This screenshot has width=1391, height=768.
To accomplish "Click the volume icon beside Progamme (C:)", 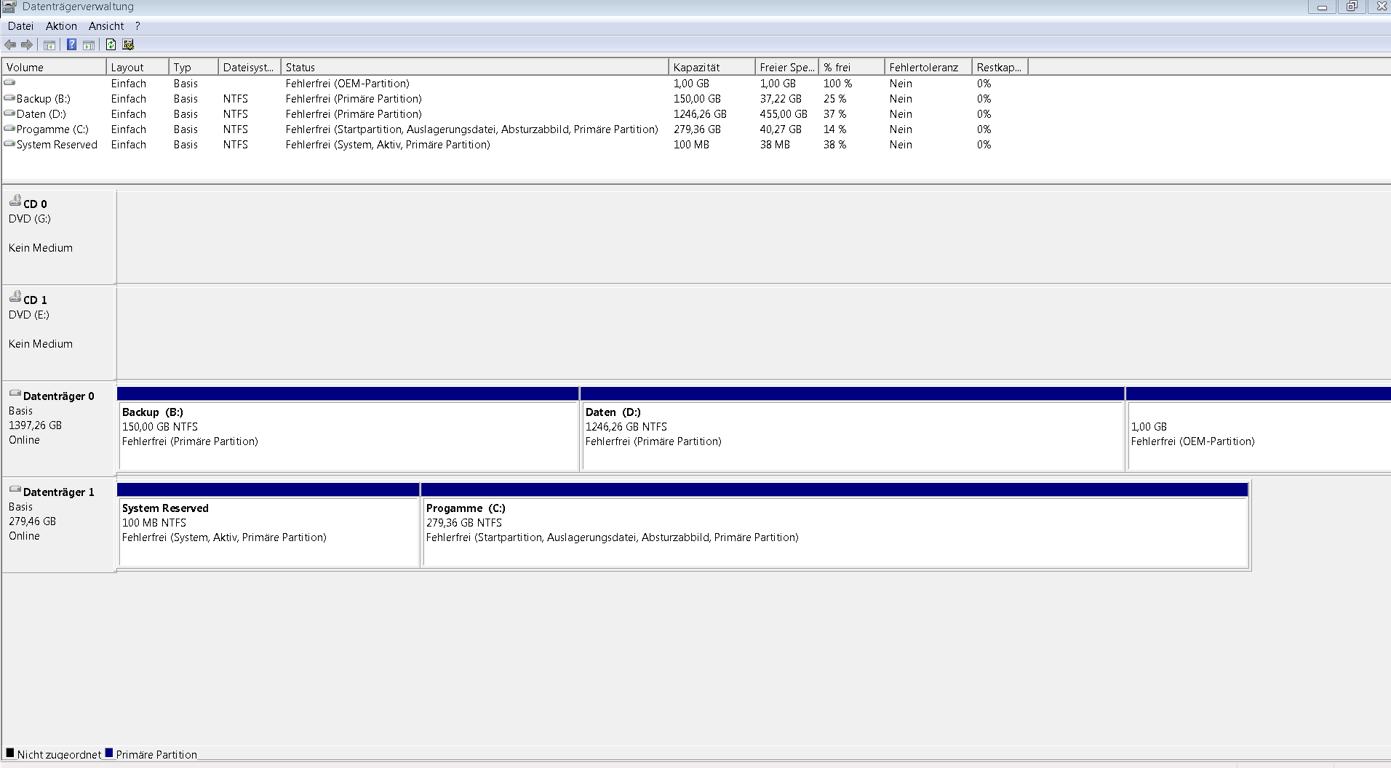I will (9, 128).
